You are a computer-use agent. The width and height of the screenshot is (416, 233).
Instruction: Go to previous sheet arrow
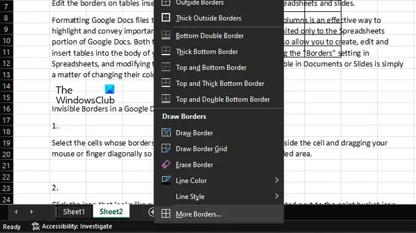click(16, 212)
